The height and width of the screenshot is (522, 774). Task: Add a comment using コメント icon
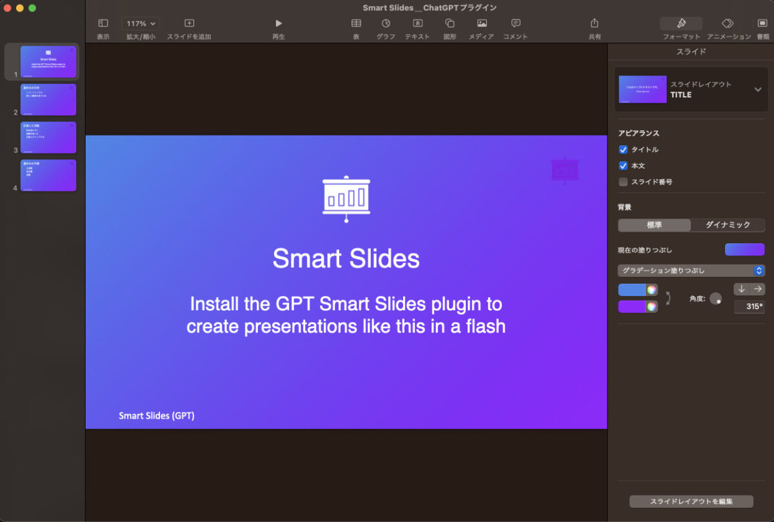(x=515, y=24)
